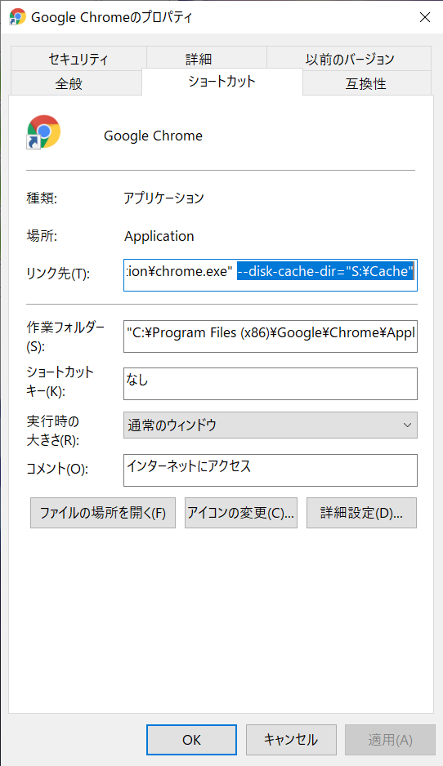
Task: Click the Chrome icon in the title bar
Action: tap(18, 16)
